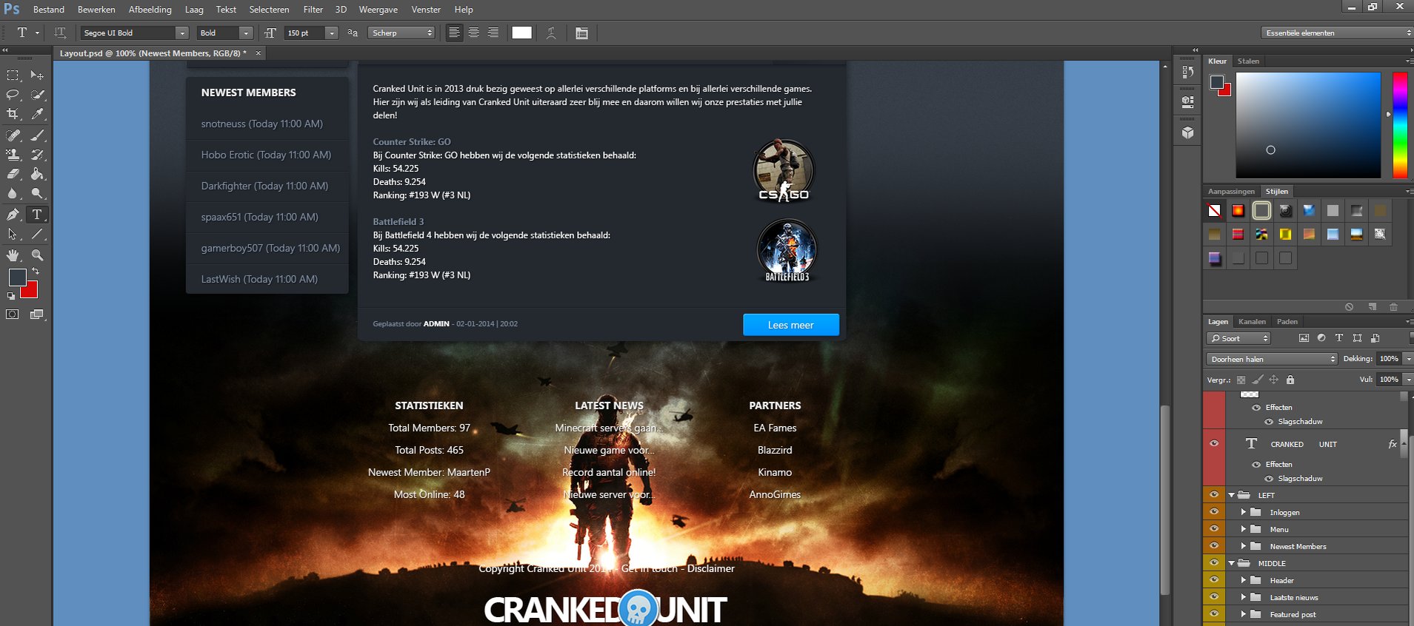The width and height of the screenshot is (1414, 626).
Task: Lock all on selected layer
Action: (x=1290, y=380)
